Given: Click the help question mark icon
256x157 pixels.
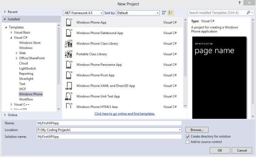Looking at the screenshot, I should coord(239,3).
